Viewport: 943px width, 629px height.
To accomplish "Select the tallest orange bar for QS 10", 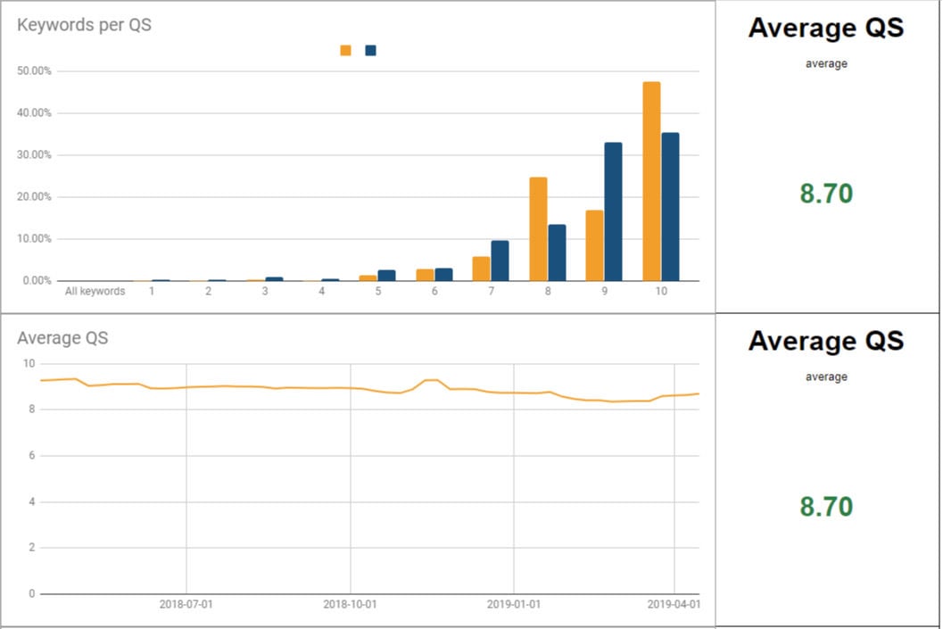I will (649, 178).
